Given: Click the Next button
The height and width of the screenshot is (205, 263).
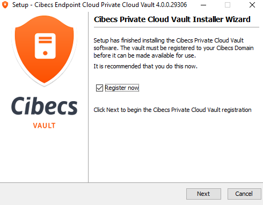Looking at the screenshot, I should pyautogui.click(x=203, y=194).
